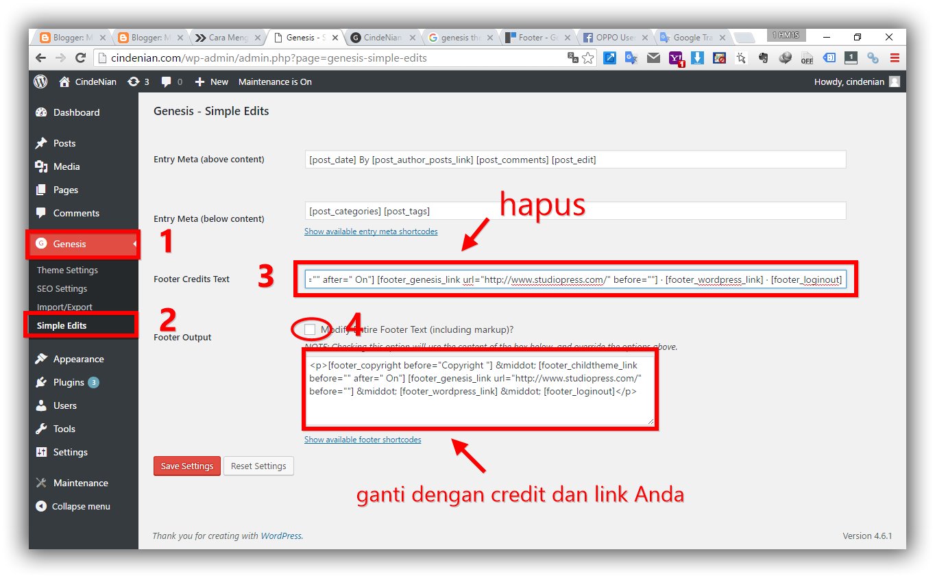Reload the page with the refresh icon
Viewport: 935px width, 578px height.
(x=80, y=58)
